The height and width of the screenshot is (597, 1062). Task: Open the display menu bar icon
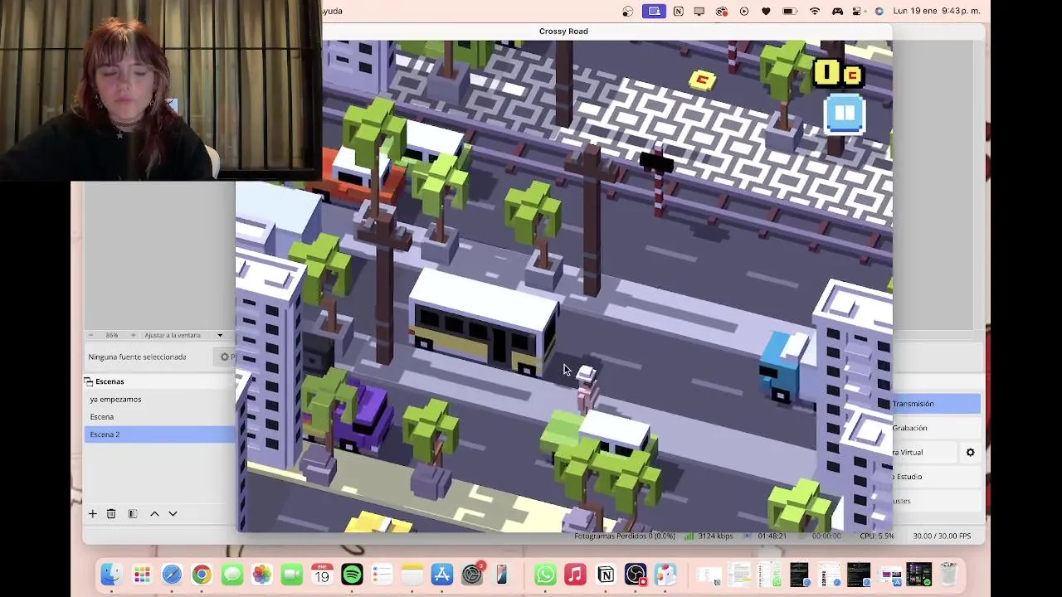click(699, 11)
